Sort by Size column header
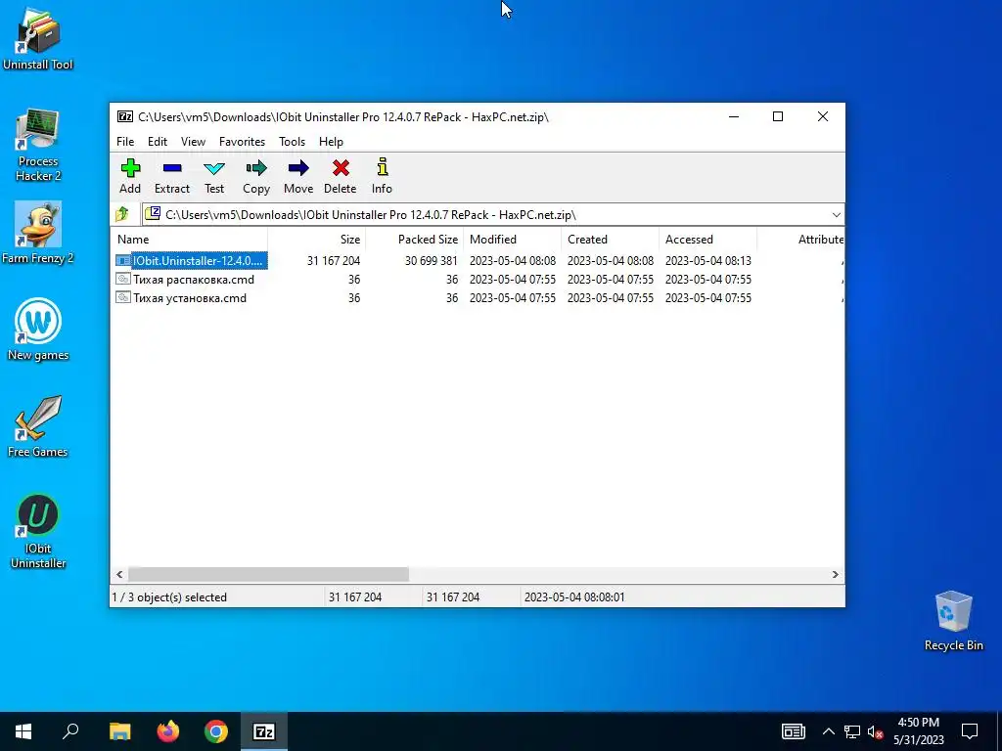Screen dimensions: 1002x751 click(x=316, y=240)
